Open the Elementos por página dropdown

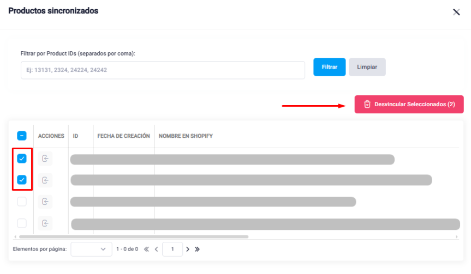tap(91, 249)
